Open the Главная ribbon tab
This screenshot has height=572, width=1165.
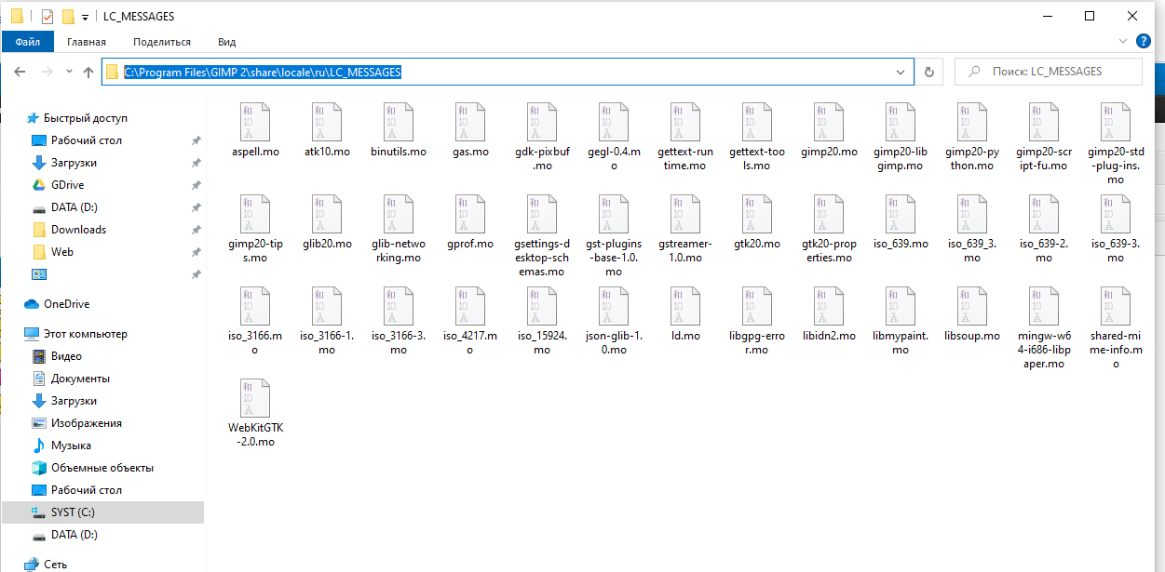pos(87,42)
